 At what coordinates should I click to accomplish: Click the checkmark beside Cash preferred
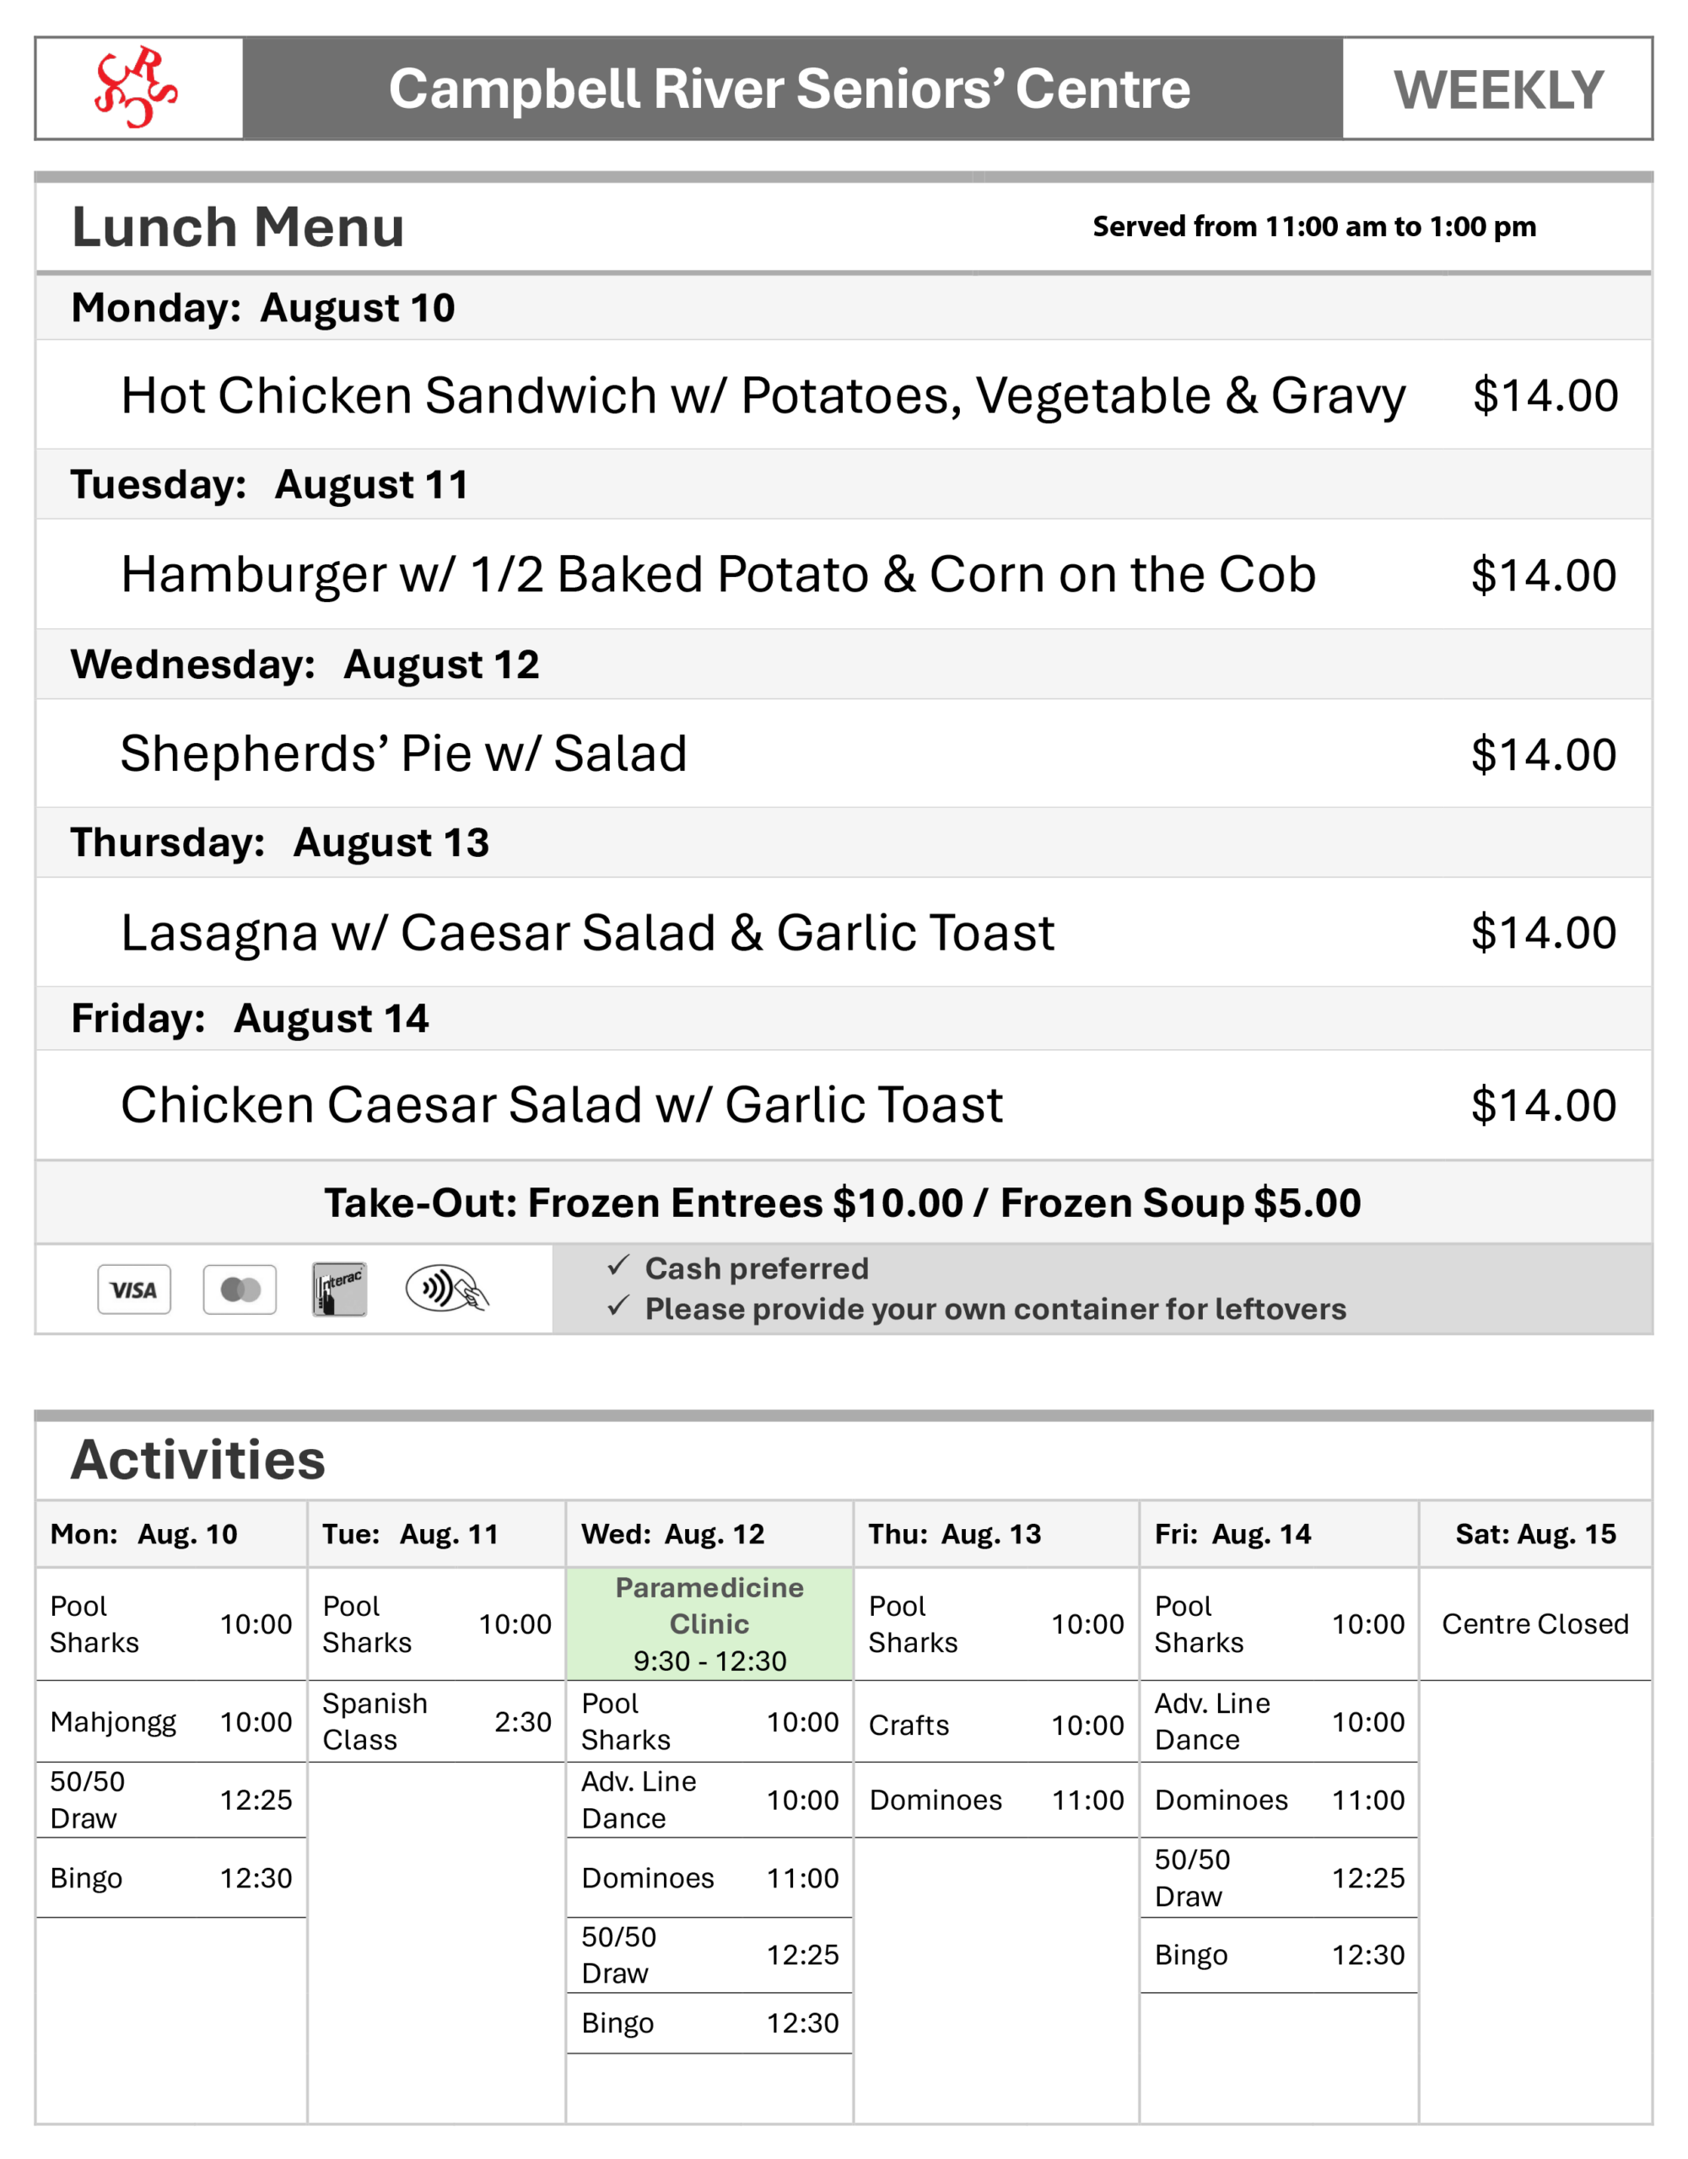(619, 1265)
